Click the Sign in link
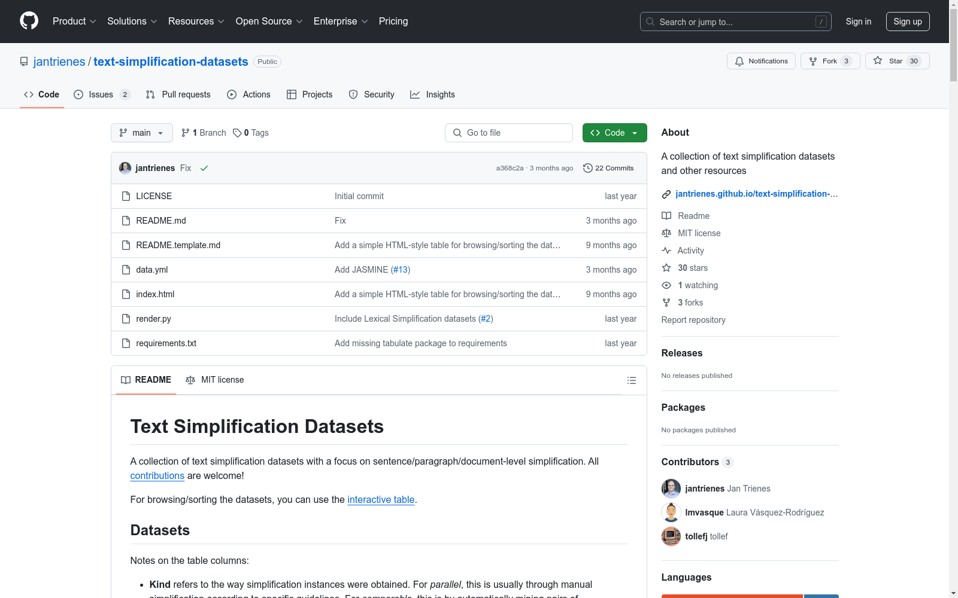 tap(859, 22)
